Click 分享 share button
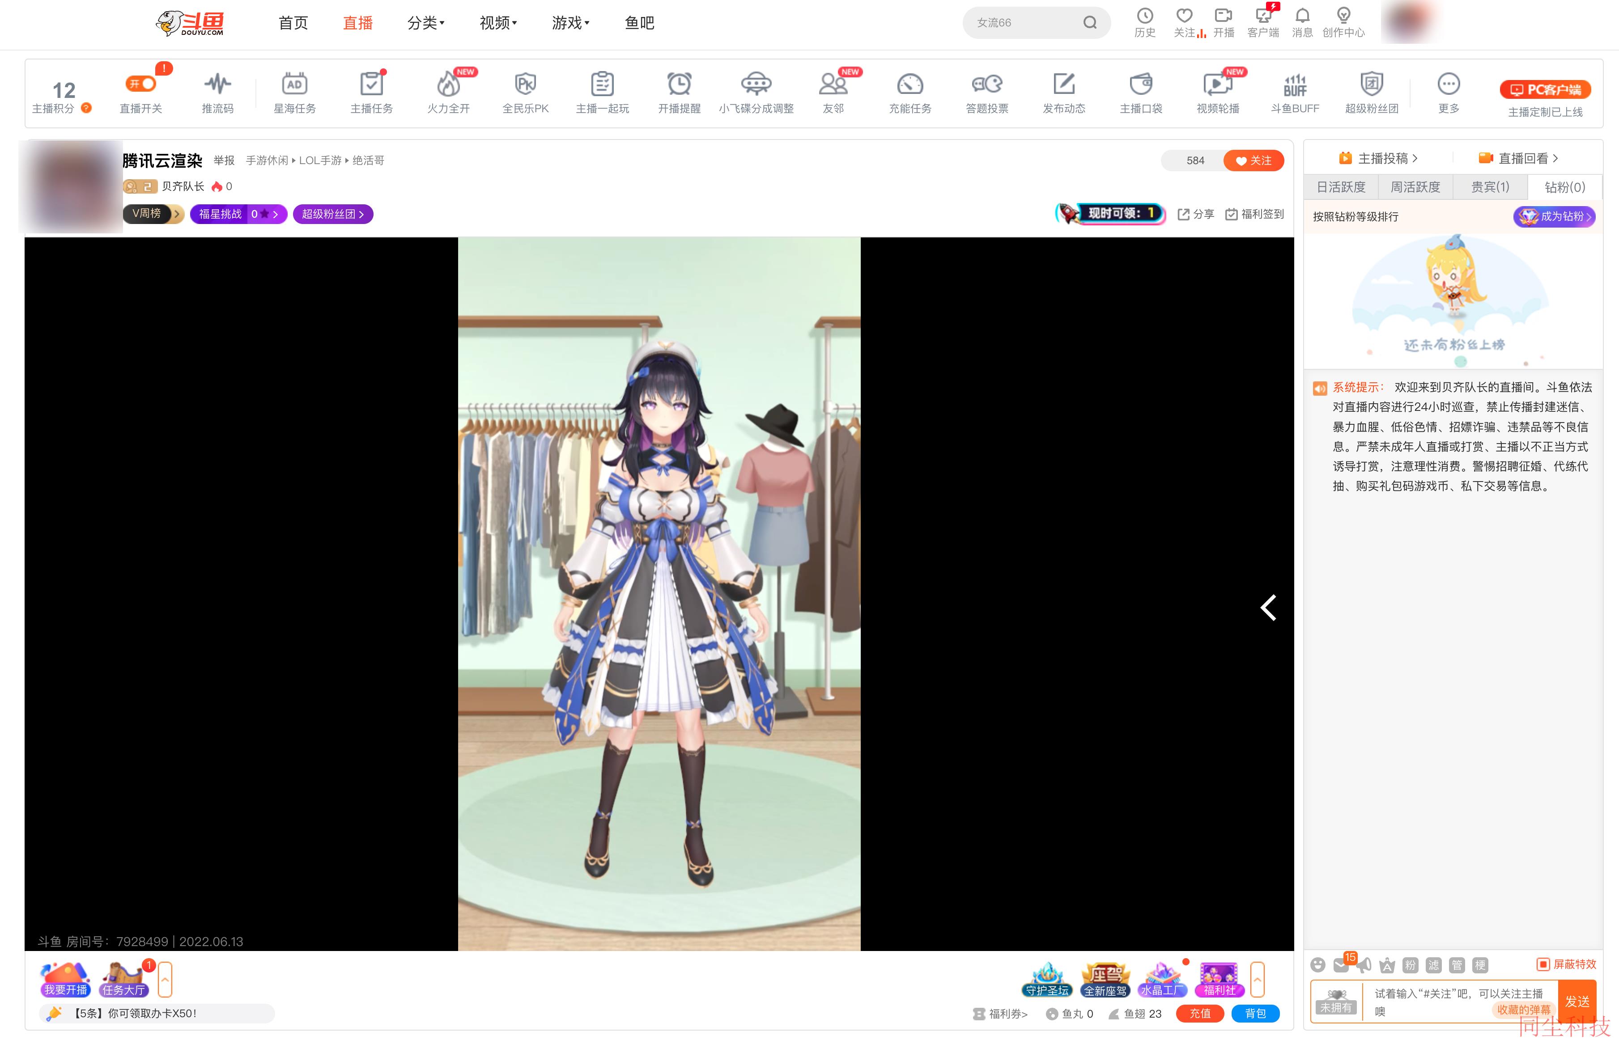 pos(1196,214)
